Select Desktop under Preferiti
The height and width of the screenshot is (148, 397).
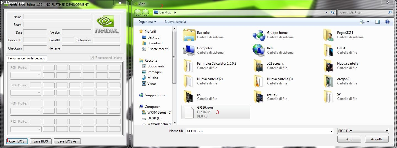pos(153,37)
